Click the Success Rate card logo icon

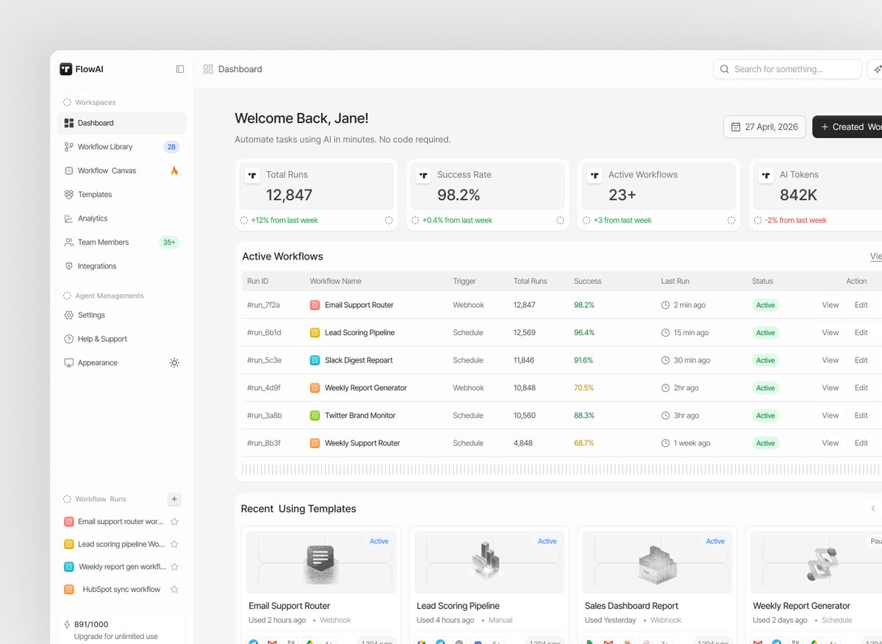tap(423, 176)
